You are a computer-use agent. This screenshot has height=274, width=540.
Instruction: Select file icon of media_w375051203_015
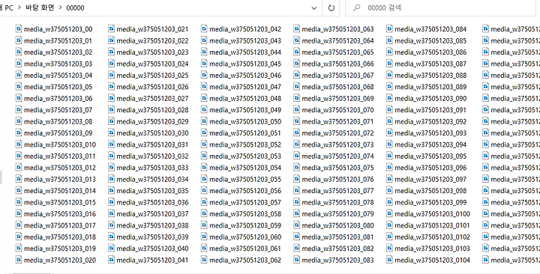point(19,202)
